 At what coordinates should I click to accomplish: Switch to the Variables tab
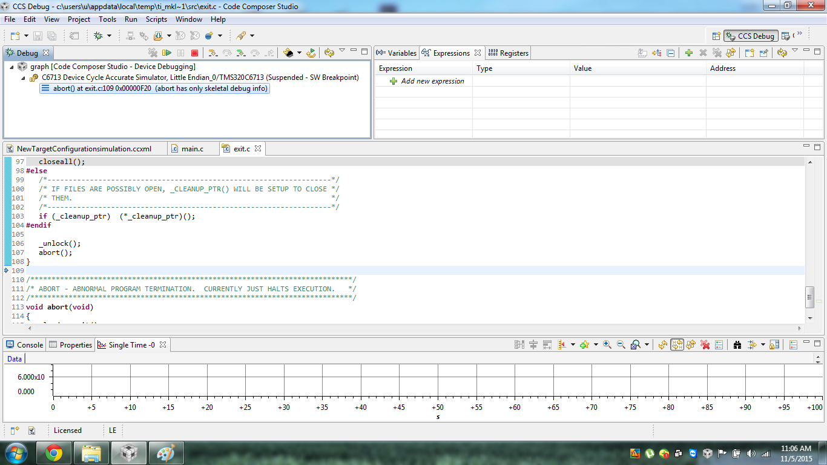point(397,53)
